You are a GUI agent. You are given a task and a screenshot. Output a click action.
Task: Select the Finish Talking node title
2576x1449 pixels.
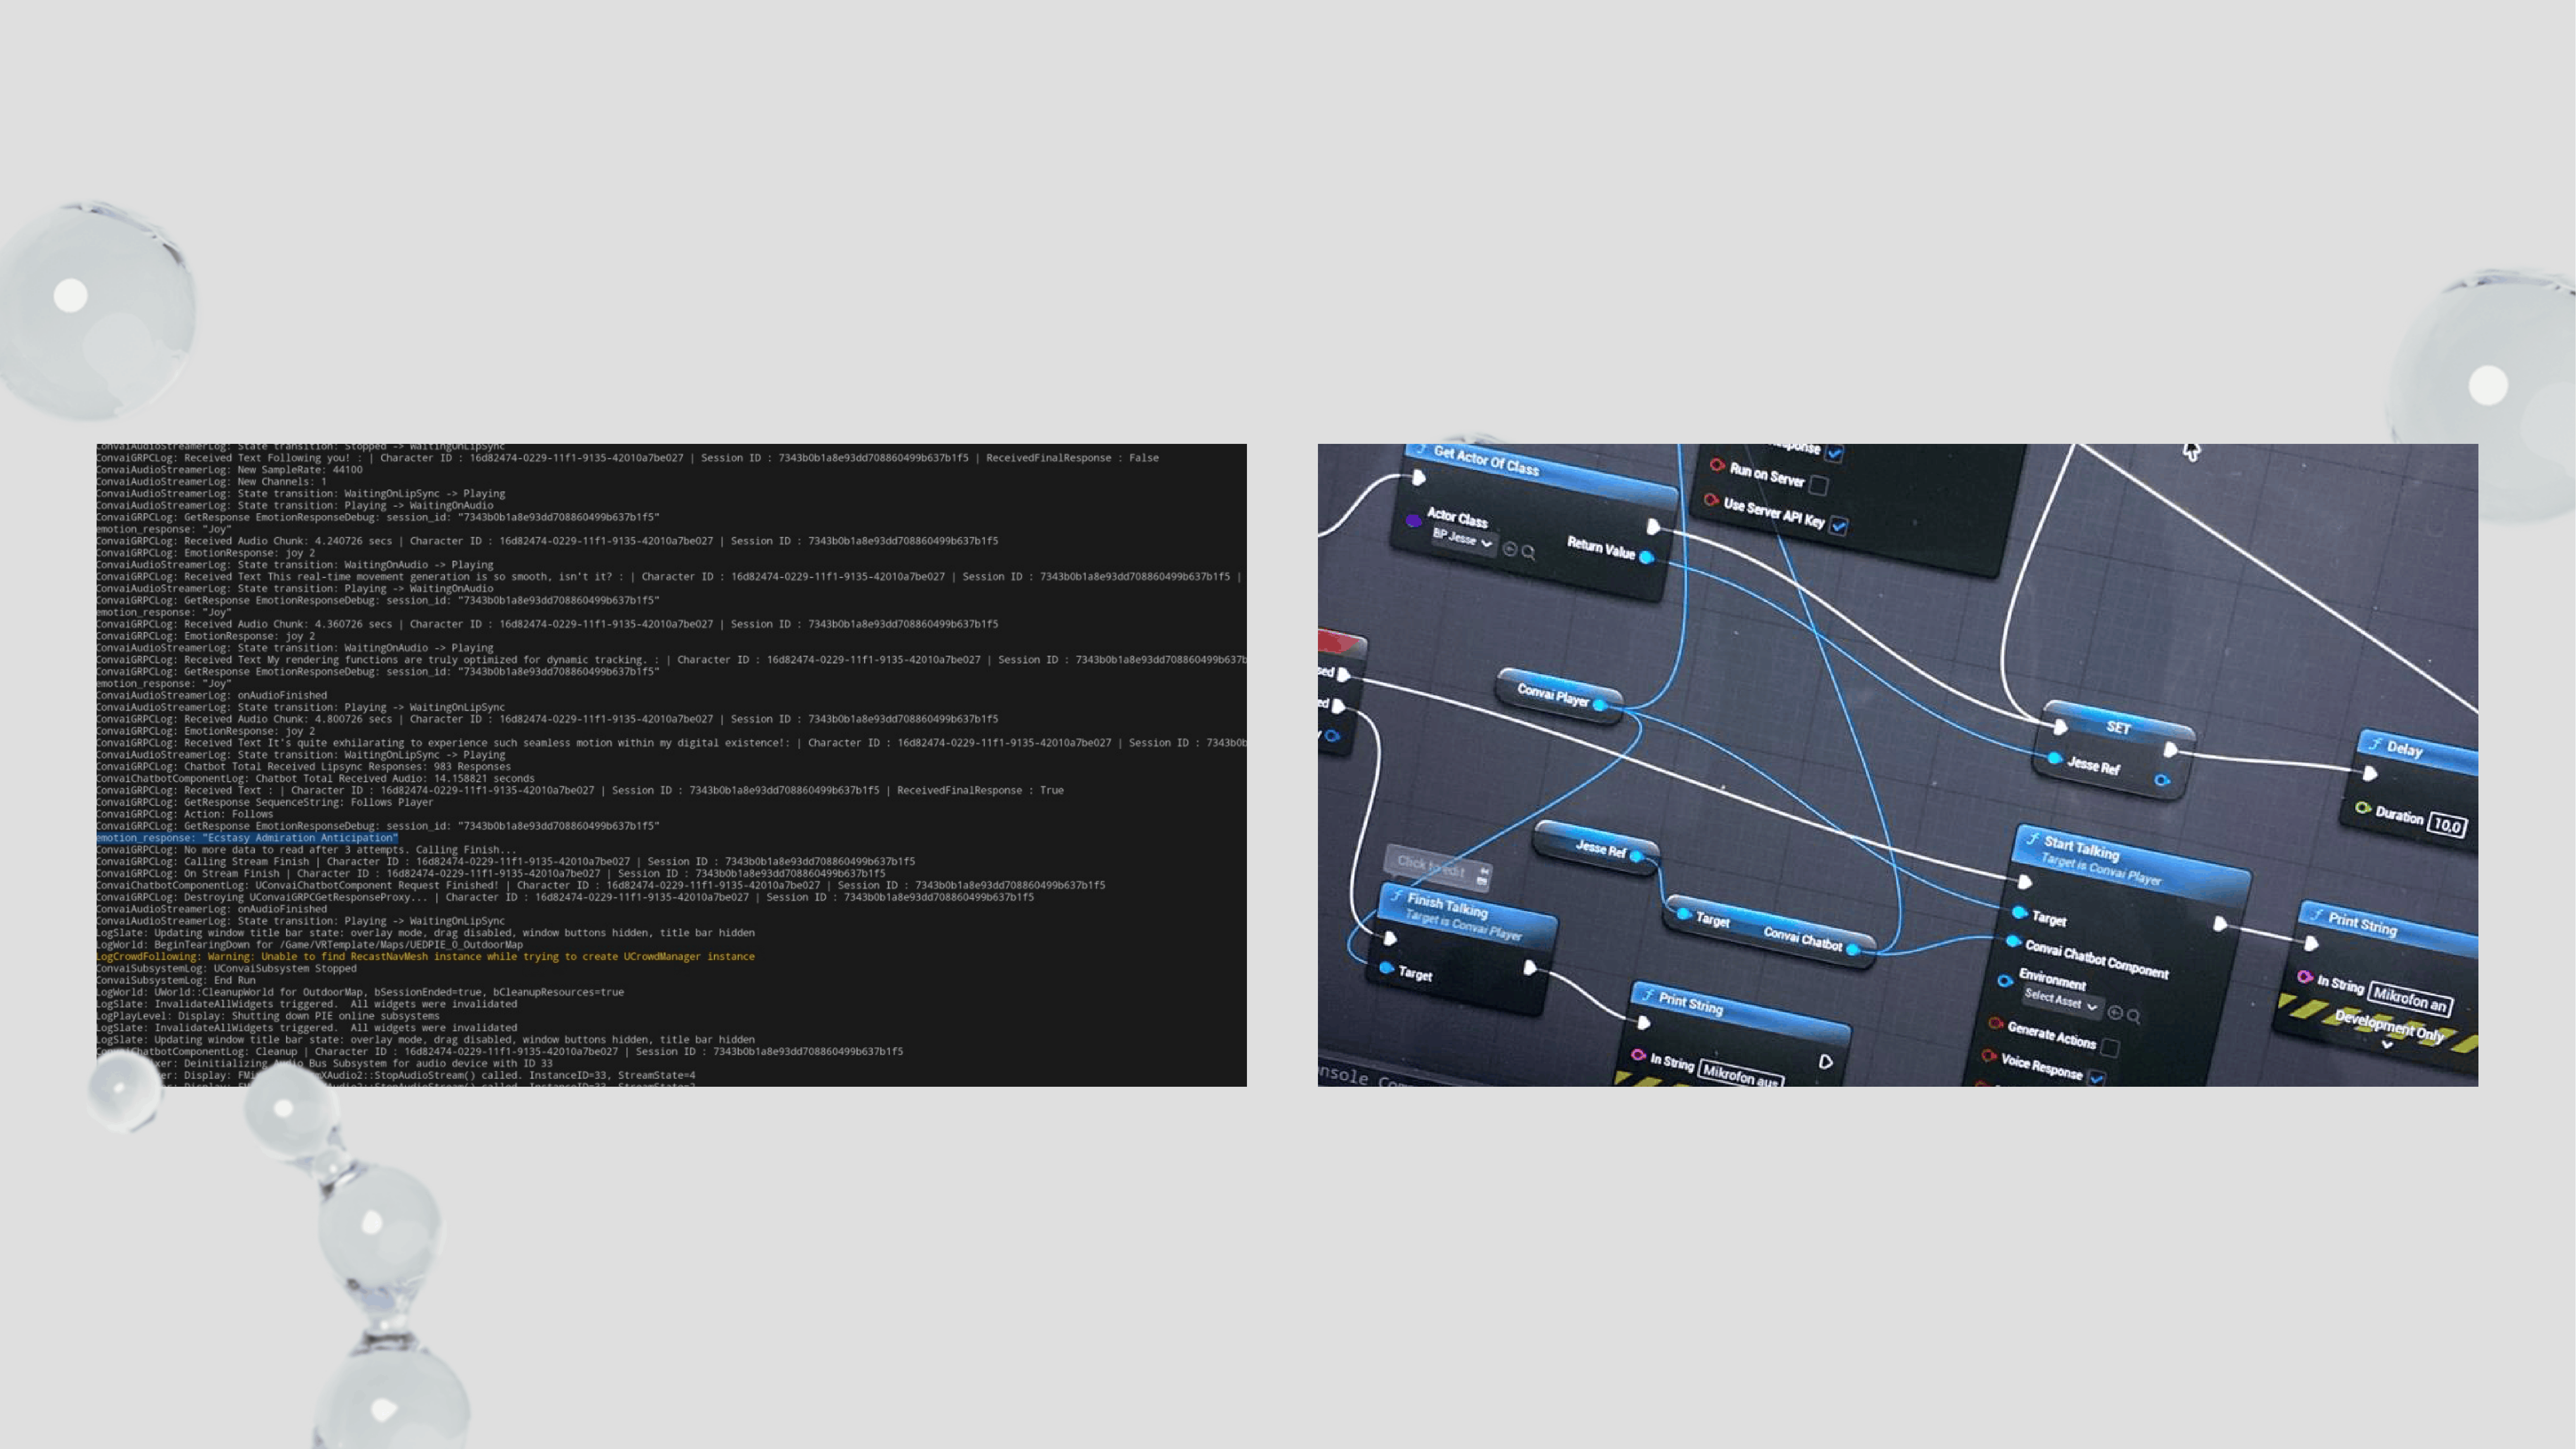tap(1447, 907)
